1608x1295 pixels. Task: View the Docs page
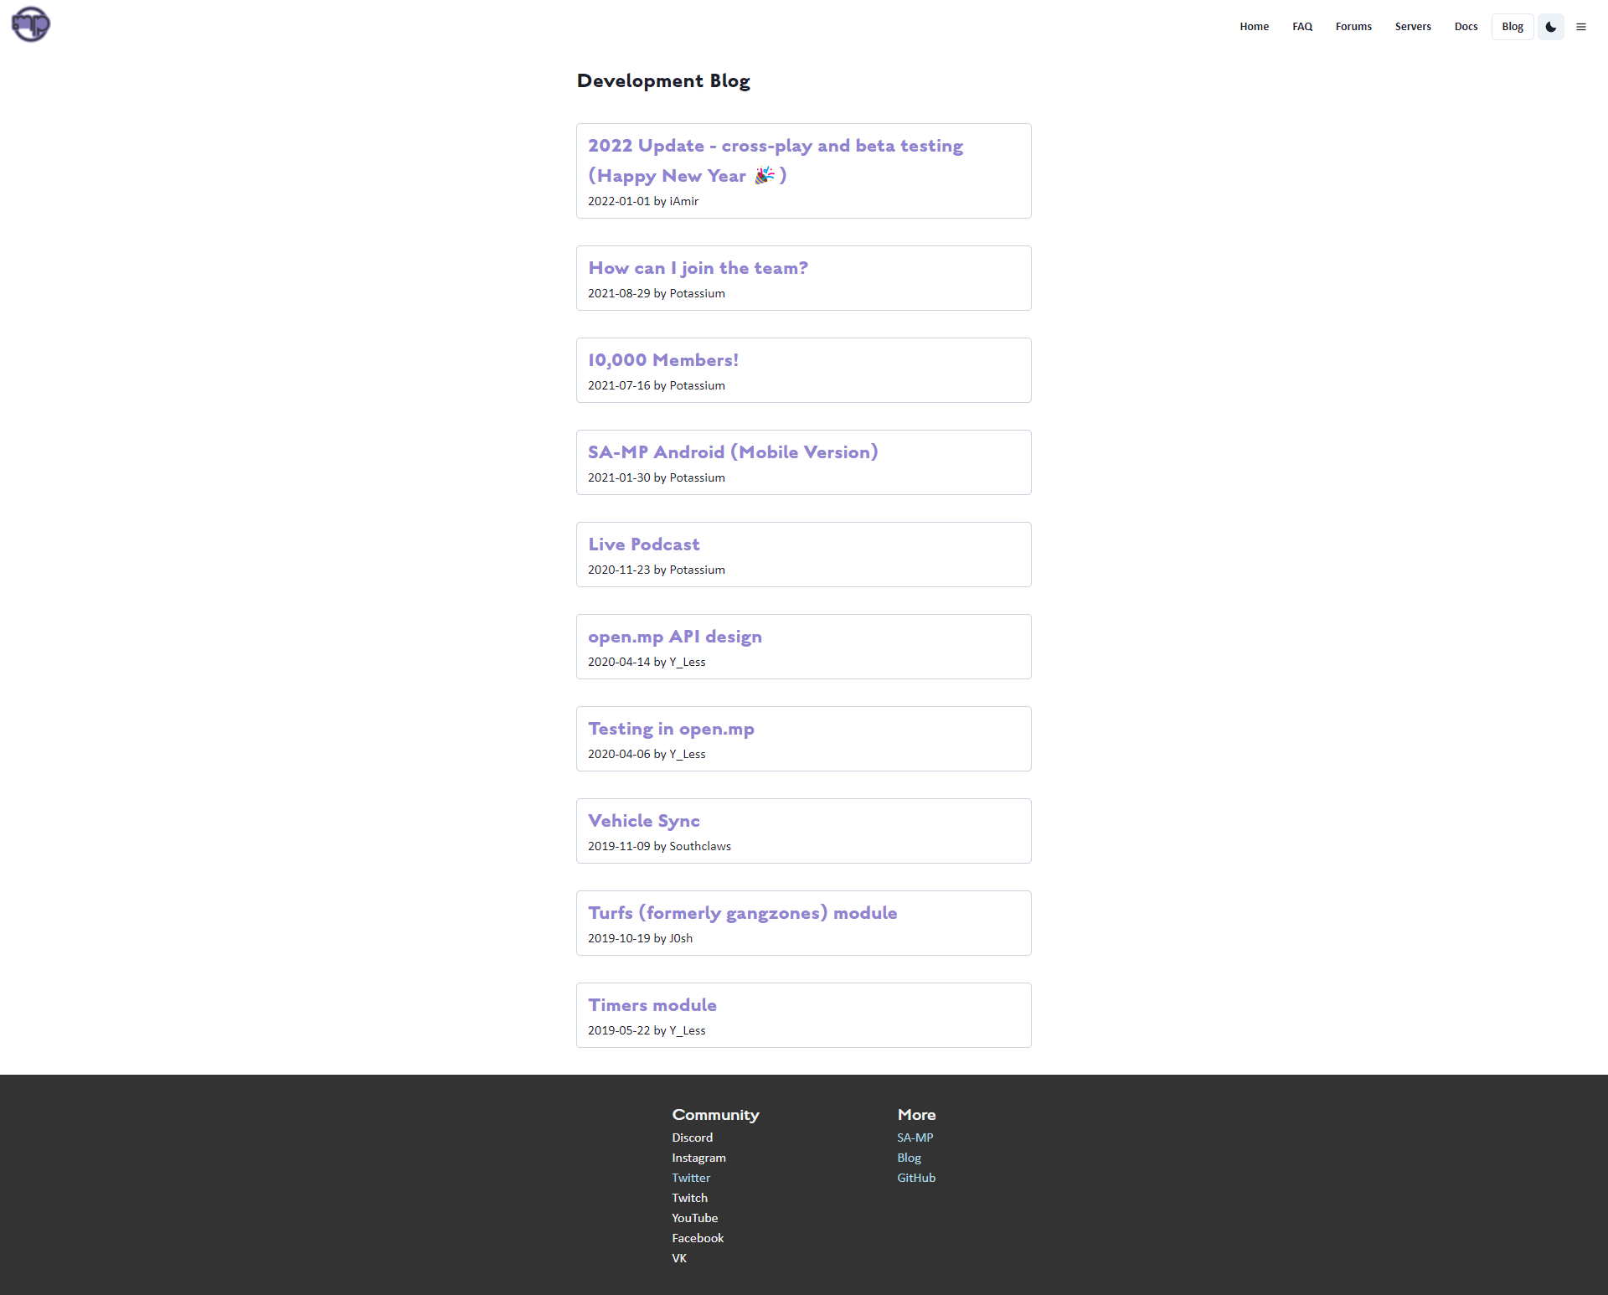click(1466, 26)
